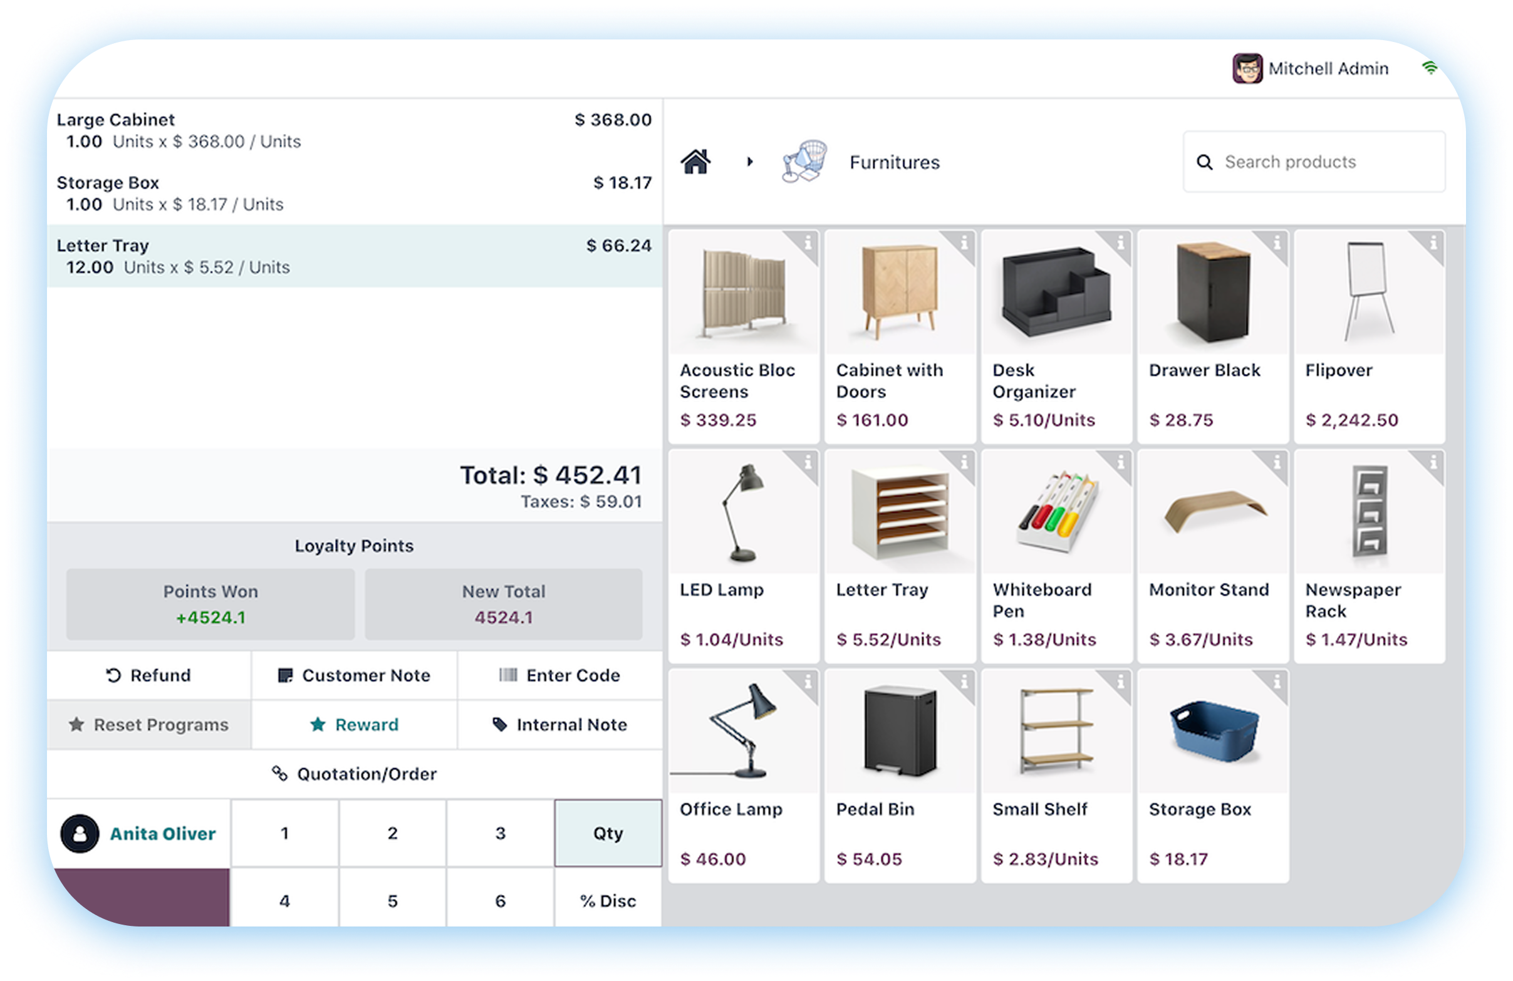Click the breadcrumb arrow before Furnitures

pyautogui.click(x=750, y=162)
